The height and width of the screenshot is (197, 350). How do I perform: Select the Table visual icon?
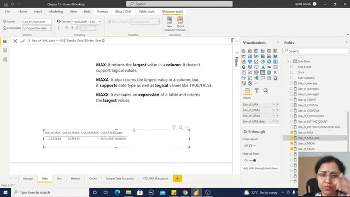262,73
